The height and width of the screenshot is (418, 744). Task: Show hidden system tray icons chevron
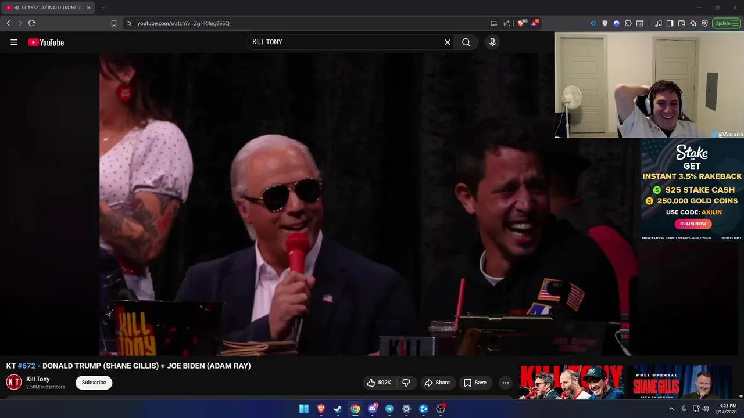point(671,409)
